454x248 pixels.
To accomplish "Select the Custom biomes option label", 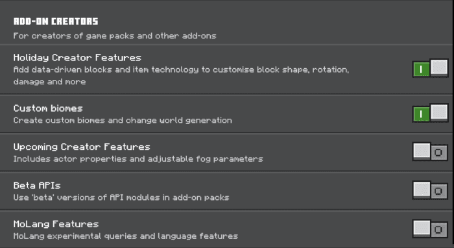I will (x=48, y=108).
